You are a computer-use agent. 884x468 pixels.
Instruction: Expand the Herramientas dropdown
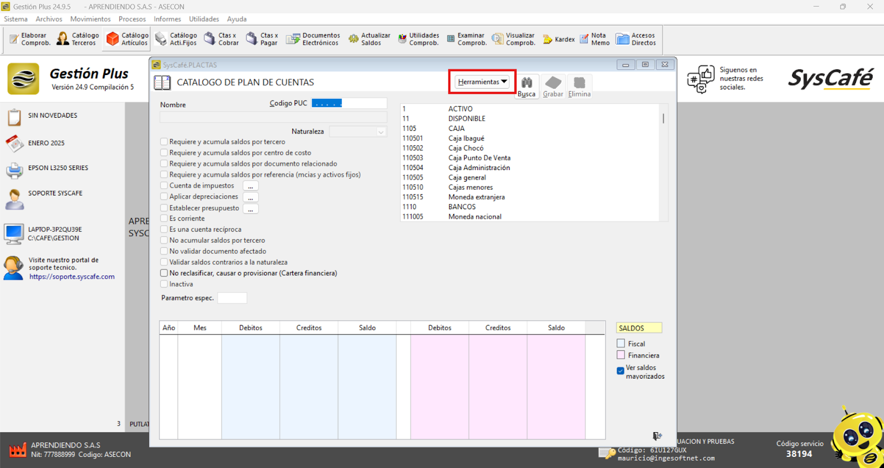482,82
